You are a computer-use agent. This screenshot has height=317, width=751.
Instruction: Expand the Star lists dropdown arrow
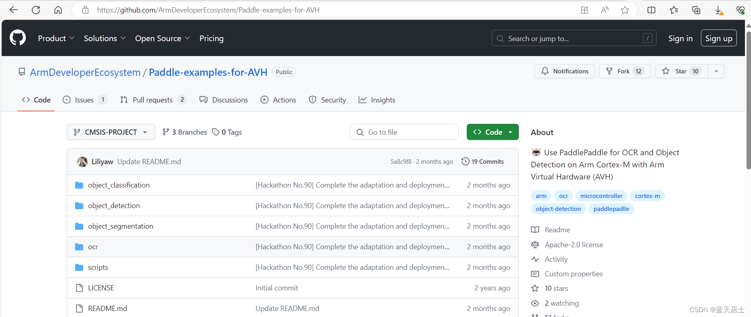[x=716, y=71]
